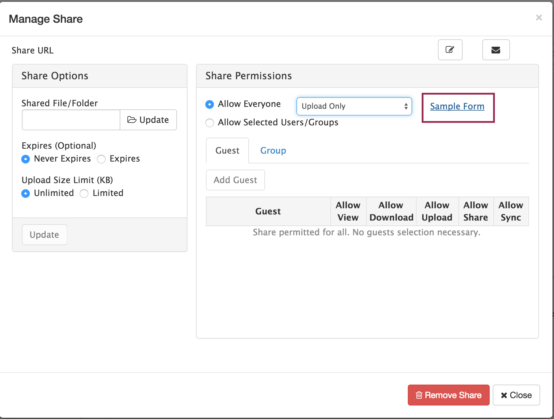The width and height of the screenshot is (554, 419).
Task: Select Unlimited upload size option
Action: 26,194
